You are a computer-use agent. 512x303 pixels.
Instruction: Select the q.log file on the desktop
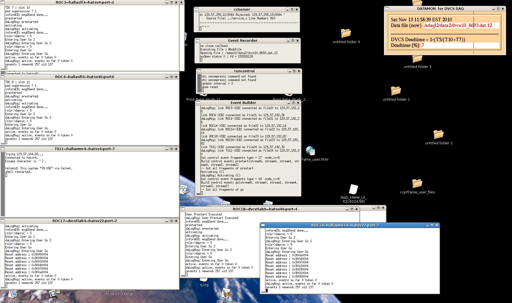(x=204, y=282)
